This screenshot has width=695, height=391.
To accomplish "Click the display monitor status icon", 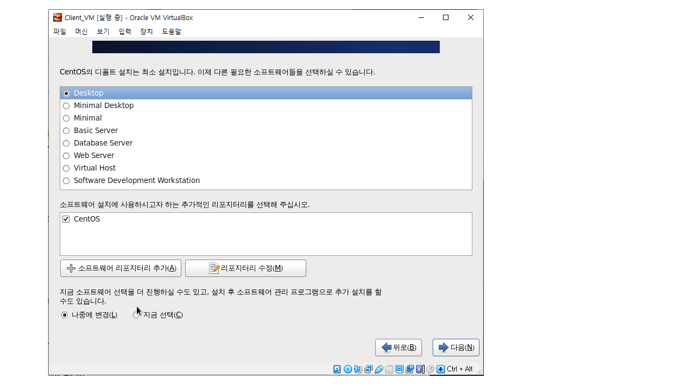I will 399,369.
